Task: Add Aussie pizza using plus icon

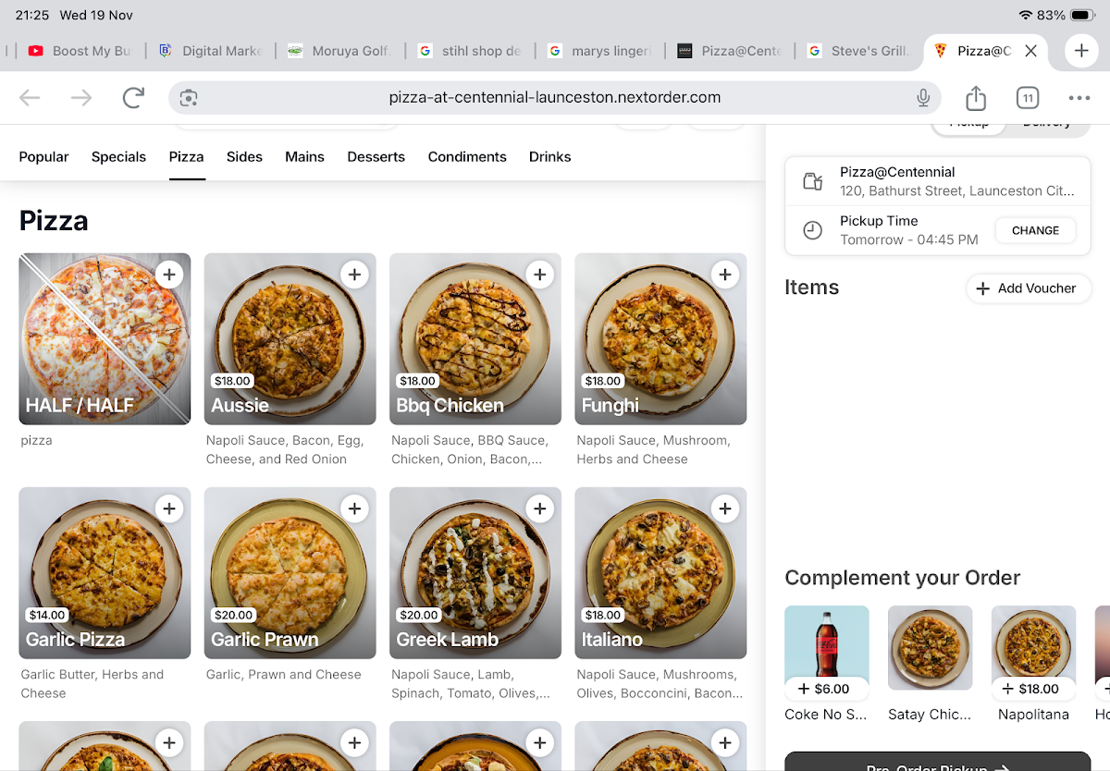Action: 354,275
